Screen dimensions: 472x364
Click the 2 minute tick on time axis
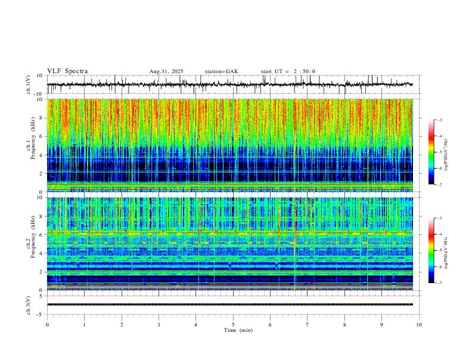point(122,325)
